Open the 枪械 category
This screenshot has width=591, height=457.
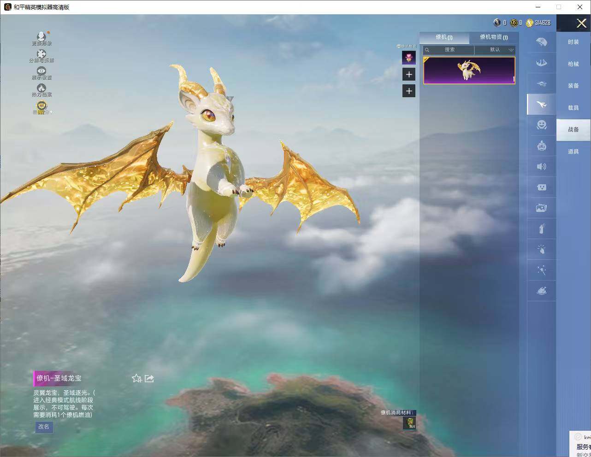point(573,64)
